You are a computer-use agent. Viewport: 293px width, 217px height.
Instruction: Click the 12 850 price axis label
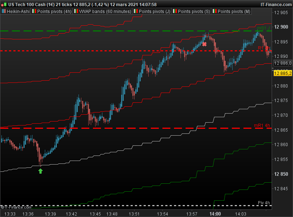tap(281, 174)
